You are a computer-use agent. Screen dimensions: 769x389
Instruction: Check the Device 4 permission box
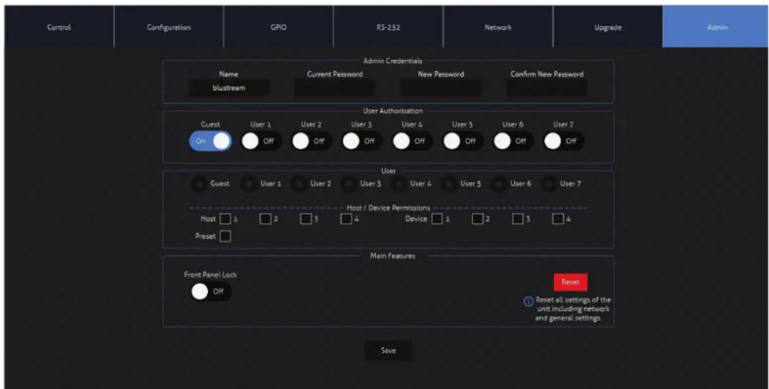558,219
